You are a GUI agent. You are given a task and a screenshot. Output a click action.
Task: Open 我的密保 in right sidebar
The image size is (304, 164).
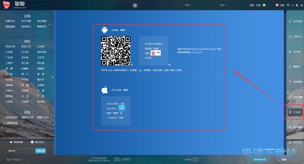pyautogui.click(x=295, y=82)
